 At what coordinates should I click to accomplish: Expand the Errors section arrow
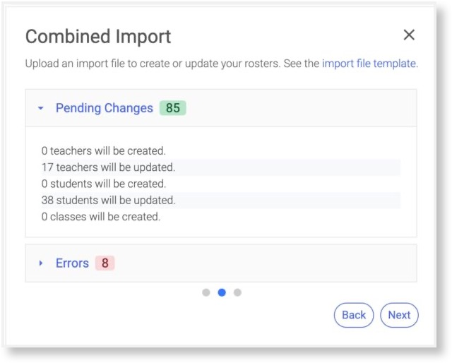click(x=41, y=263)
